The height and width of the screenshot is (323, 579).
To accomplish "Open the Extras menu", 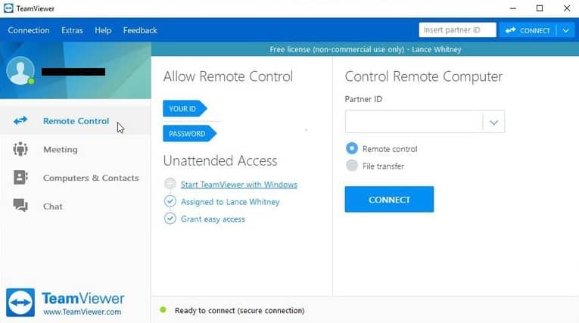I will (72, 30).
